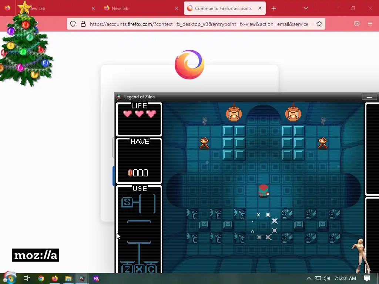Switch to Firefox on the taskbar

point(55,278)
